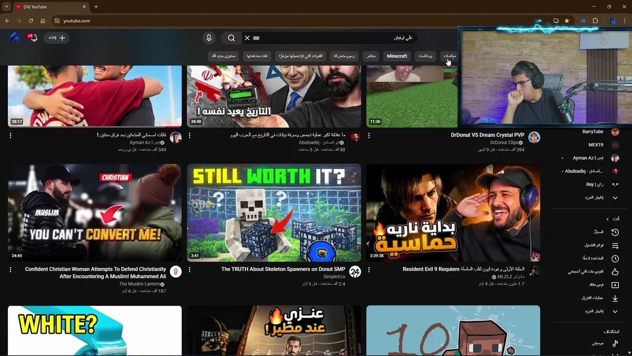Open watch History icon in sidebar
The height and width of the screenshot is (356, 632).
(x=615, y=232)
